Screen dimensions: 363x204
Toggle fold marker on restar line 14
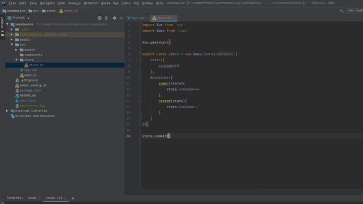pos(141,101)
